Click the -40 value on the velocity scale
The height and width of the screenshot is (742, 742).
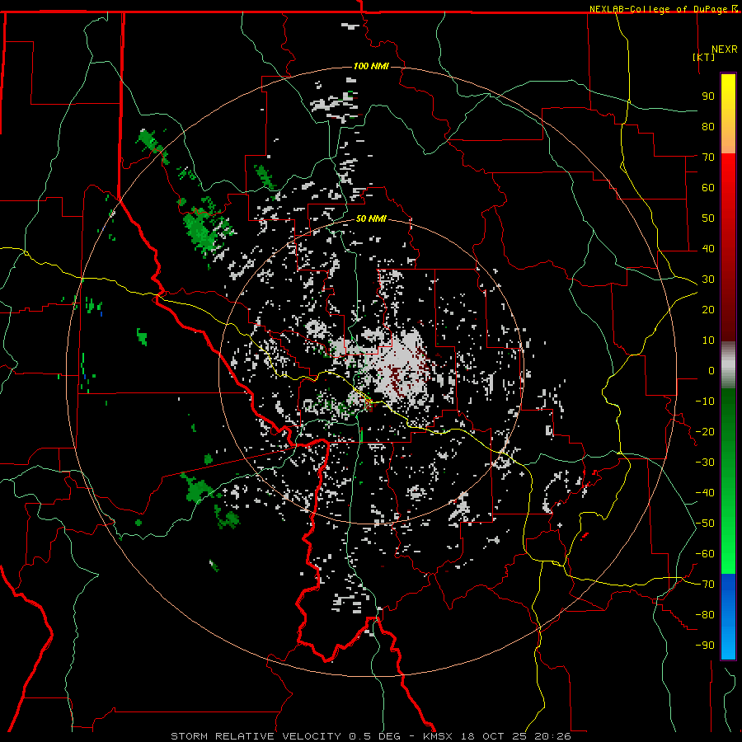pyautogui.click(x=705, y=493)
